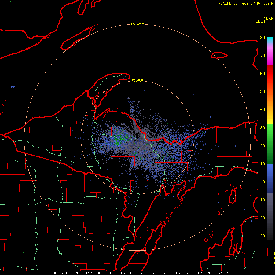Click the small blue echo at far left
275x275 pixels.
(x=13, y=87)
